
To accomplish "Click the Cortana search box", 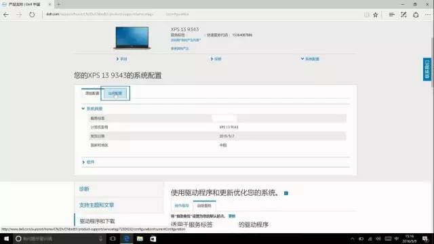I will coord(60,239).
